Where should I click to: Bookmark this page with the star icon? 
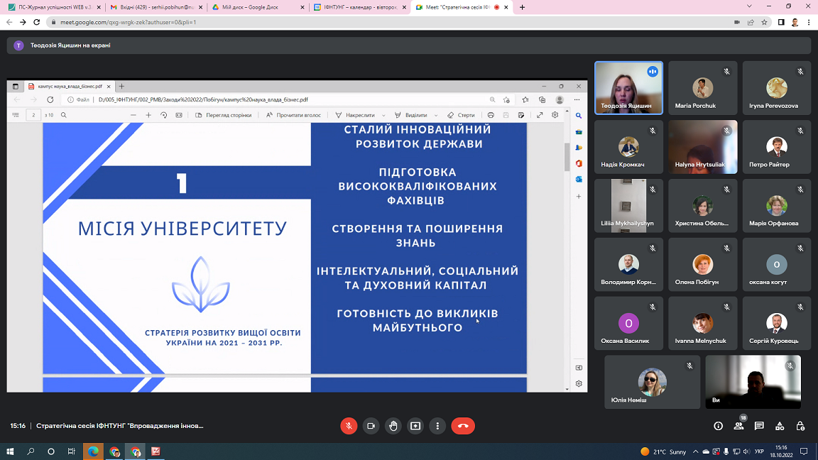tap(765, 22)
